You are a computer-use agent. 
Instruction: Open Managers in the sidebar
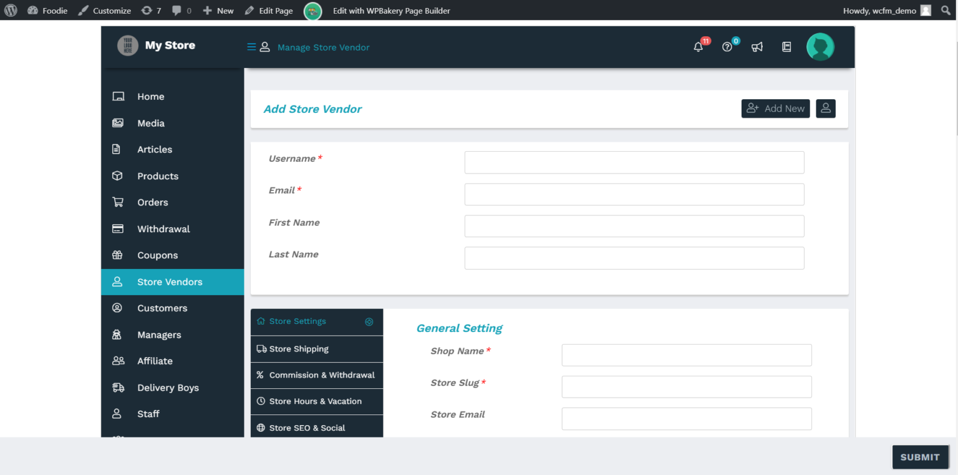pyautogui.click(x=173, y=335)
